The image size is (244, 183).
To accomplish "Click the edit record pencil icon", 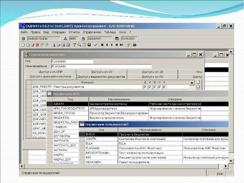I will point(33,45).
